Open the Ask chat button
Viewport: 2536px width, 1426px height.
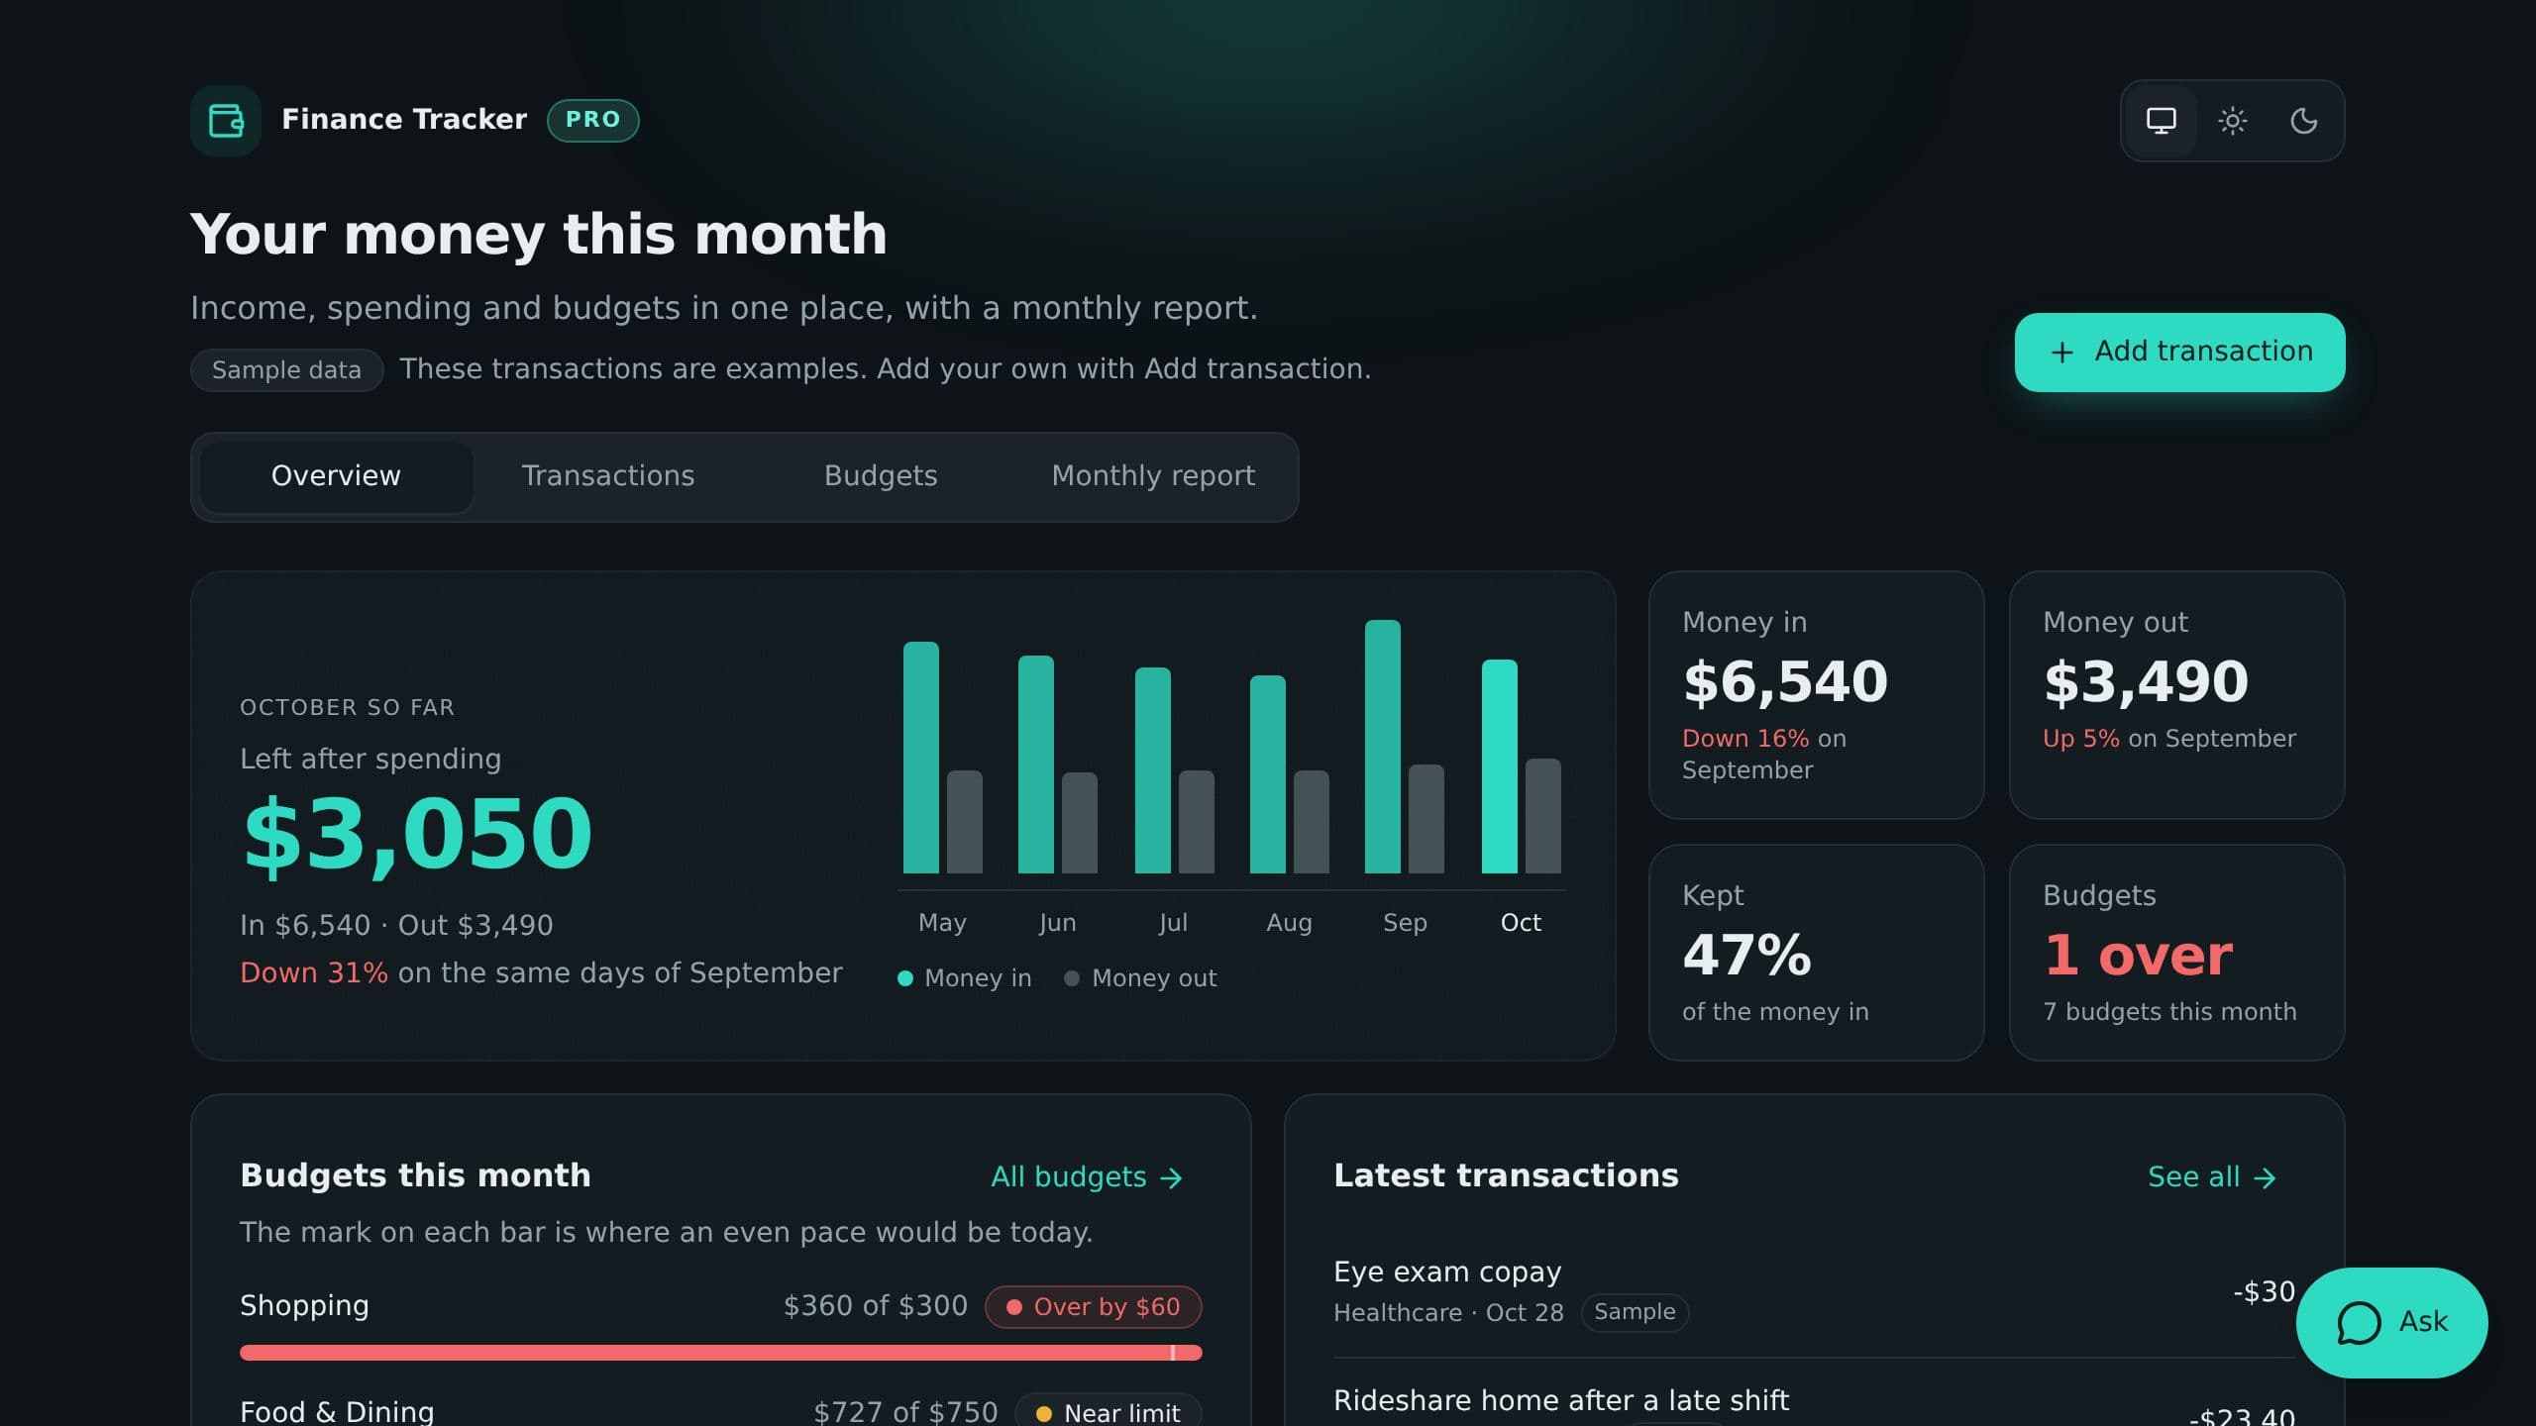point(2391,1322)
